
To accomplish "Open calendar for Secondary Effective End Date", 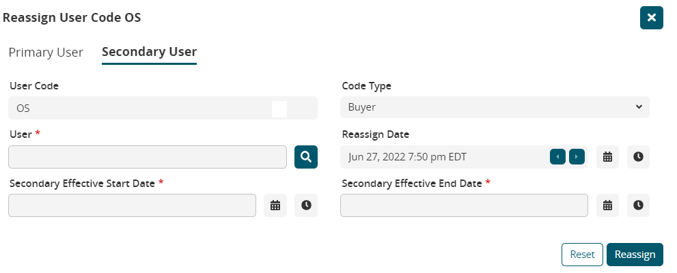I will click(607, 205).
